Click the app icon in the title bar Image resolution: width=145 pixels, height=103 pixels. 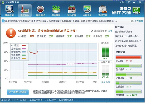pyautogui.click(x=3, y=2)
